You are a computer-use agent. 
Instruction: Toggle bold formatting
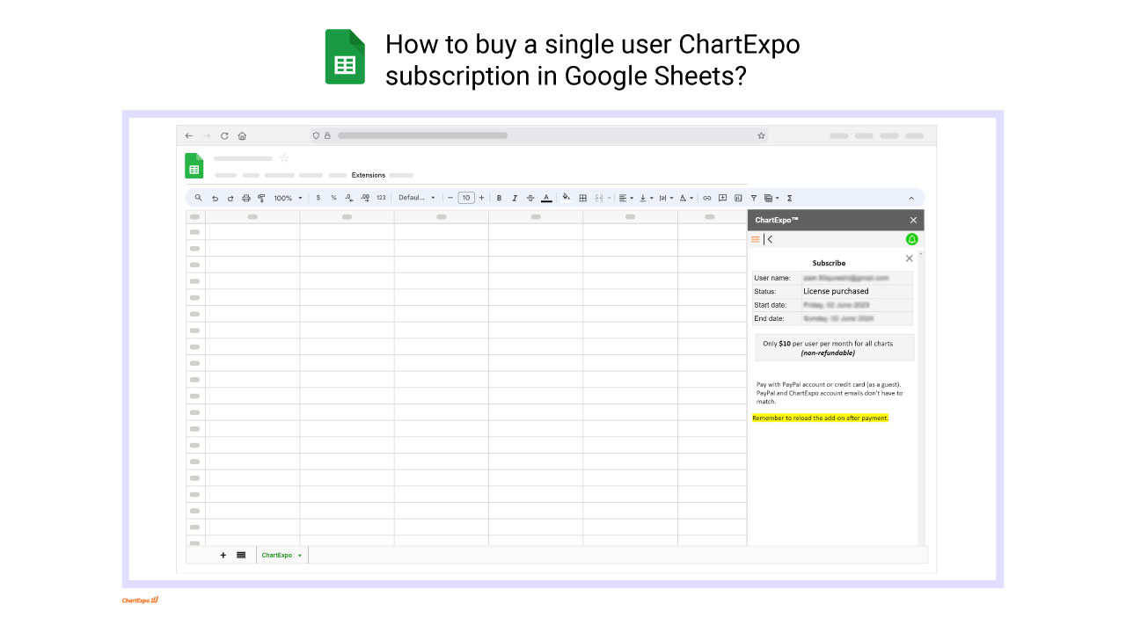click(500, 198)
